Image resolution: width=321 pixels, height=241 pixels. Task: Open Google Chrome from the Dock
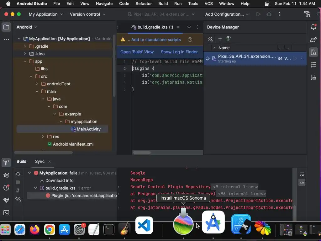point(50,229)
